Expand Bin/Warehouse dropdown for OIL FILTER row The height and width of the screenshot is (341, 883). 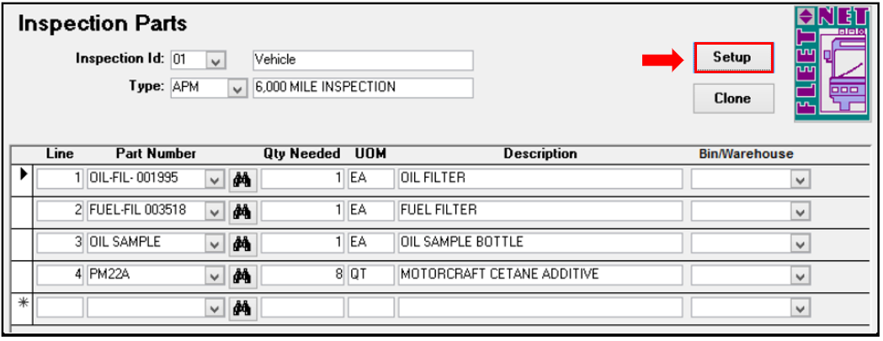point(801,179)
